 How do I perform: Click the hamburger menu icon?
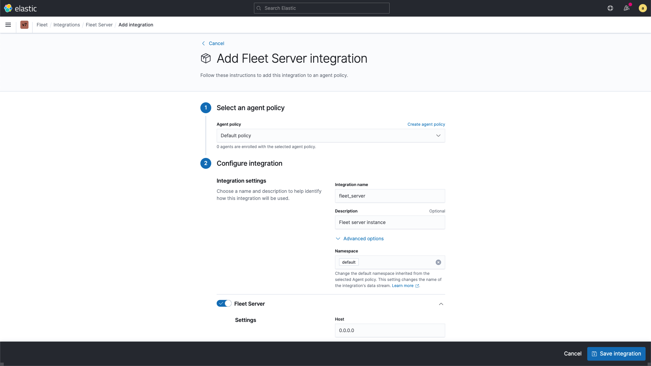tap(8, 25)
